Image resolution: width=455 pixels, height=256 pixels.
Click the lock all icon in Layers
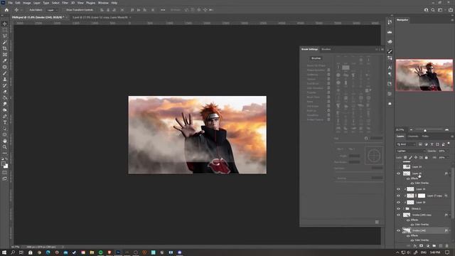tap(427, 158)
